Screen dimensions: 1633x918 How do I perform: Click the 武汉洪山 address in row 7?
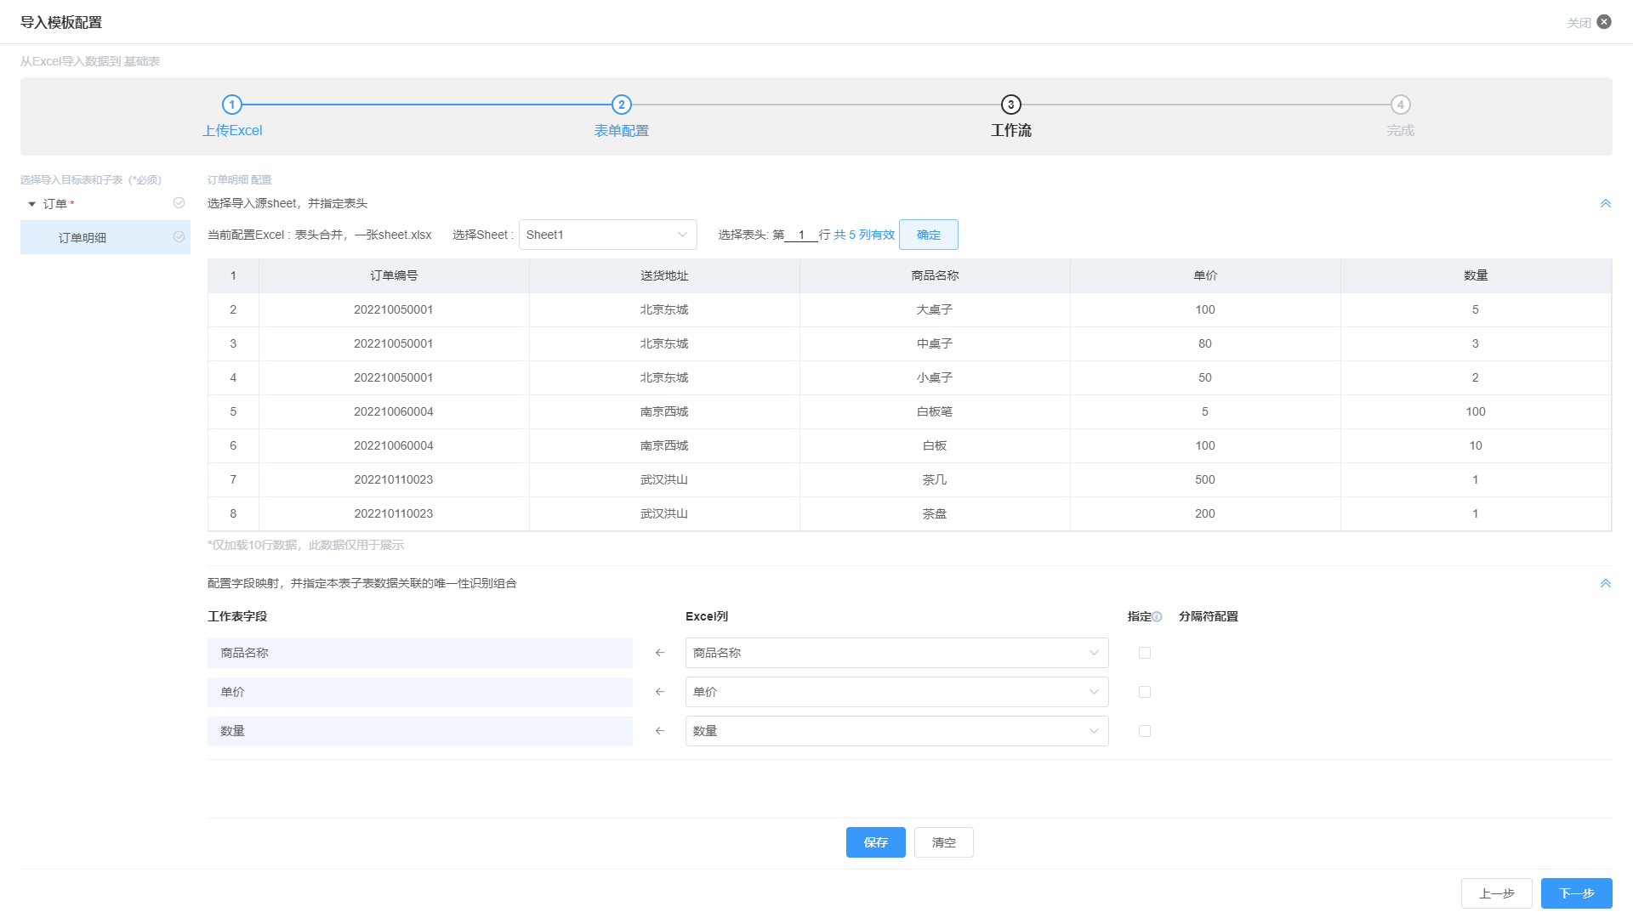664,479
